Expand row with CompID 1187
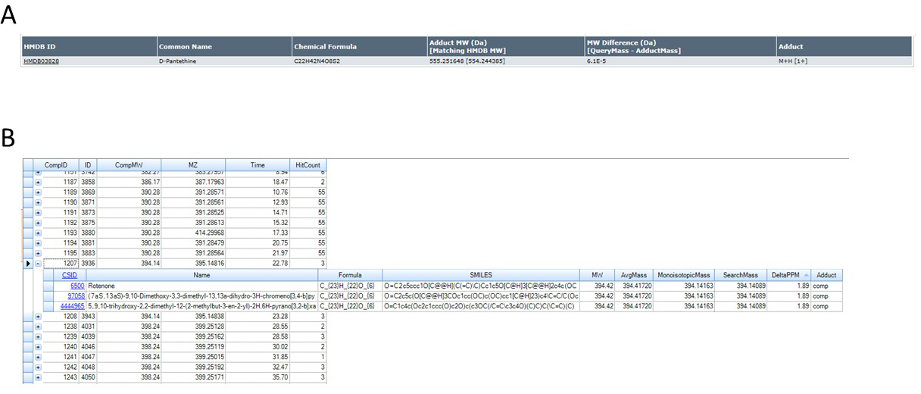 point(37,183)
